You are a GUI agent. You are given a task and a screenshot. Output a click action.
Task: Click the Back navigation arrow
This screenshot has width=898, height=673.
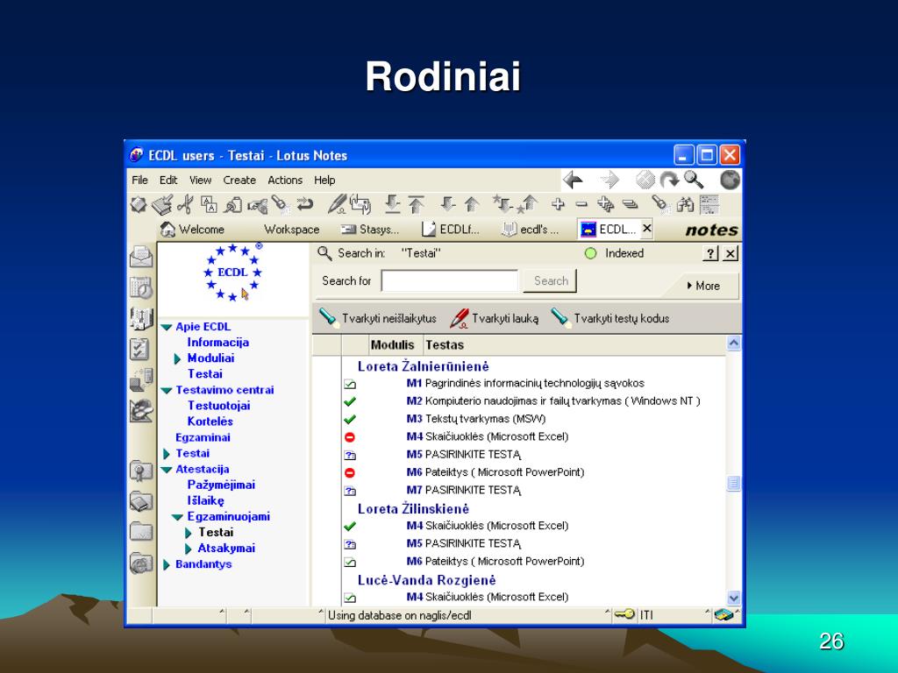pyautogui.click(x=573, y=181)
